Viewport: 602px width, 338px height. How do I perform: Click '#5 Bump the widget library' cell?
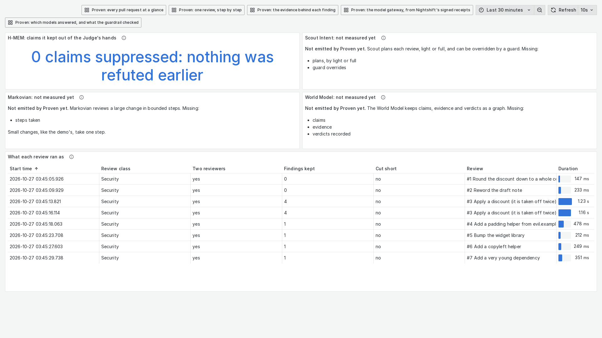coord(510,235)
